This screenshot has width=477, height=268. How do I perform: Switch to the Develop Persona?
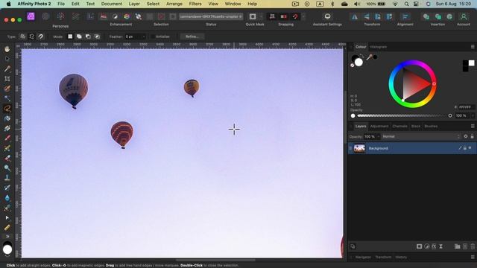coord(60,16)
